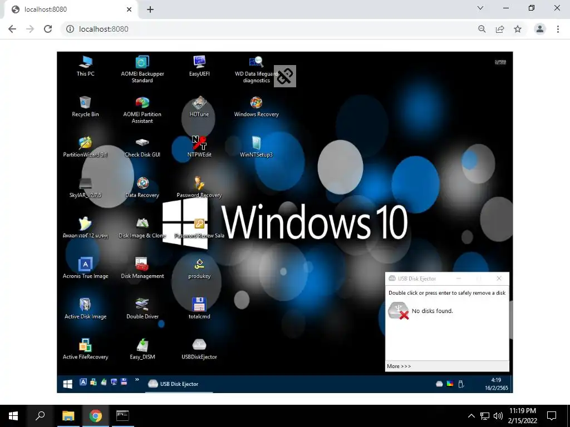Reload the localhost:8080 page
This screenshot has width=570, height=427.
coord(48,29)
